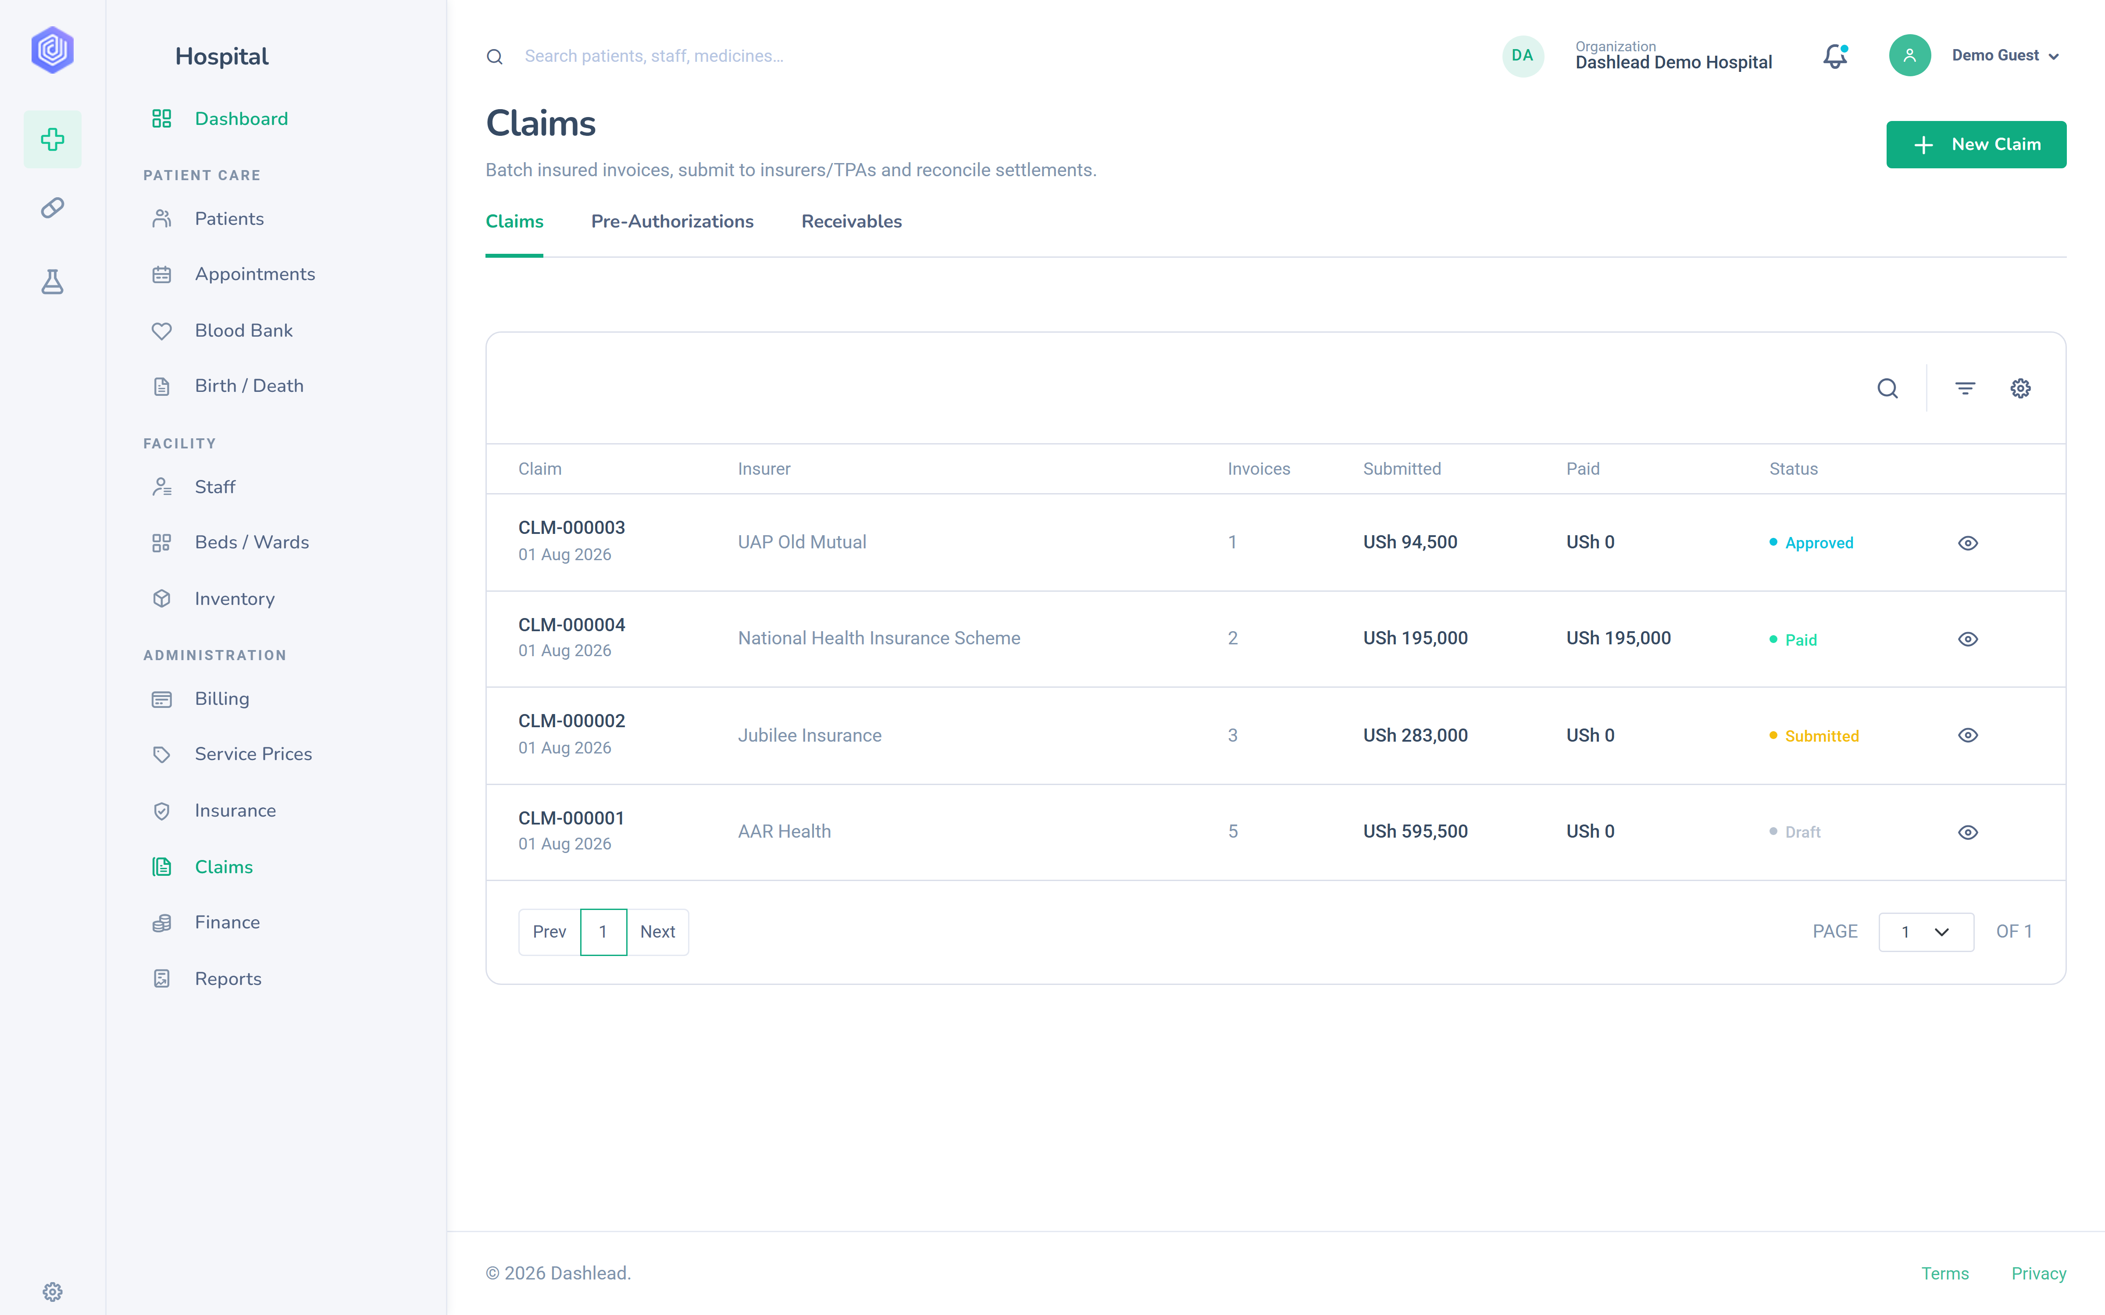This screenshot has height=1315, width=2105.
Task: Click the Status column header
Action: pyautogui.click(x=1793, y=469)
